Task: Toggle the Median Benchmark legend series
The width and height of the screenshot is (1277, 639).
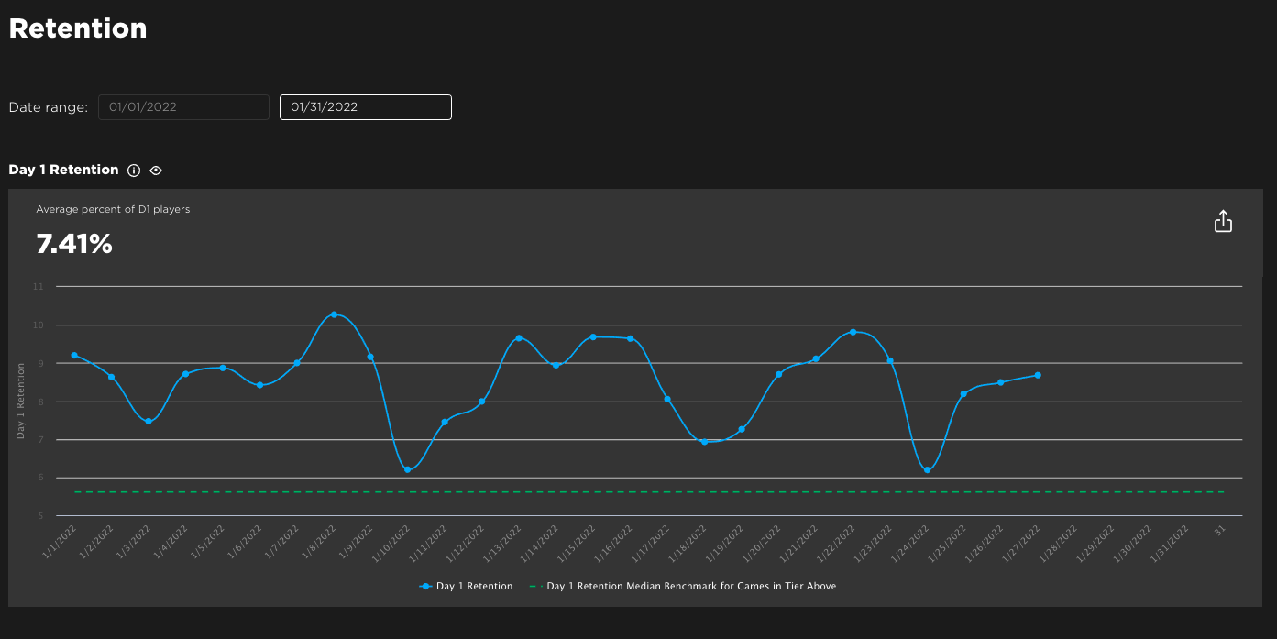Action: coord(691,586)
